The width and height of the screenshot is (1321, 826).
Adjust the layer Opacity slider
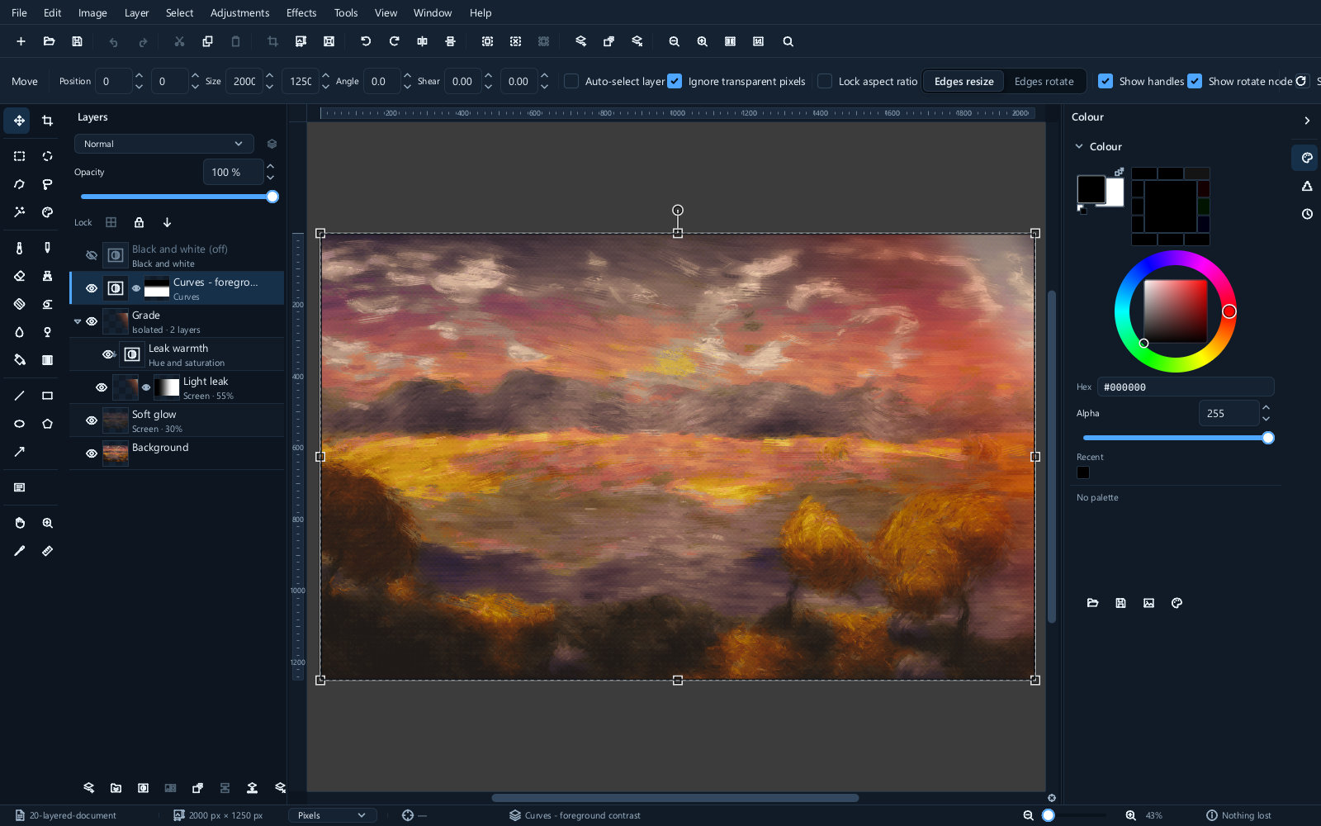click(x=177, y=197)
